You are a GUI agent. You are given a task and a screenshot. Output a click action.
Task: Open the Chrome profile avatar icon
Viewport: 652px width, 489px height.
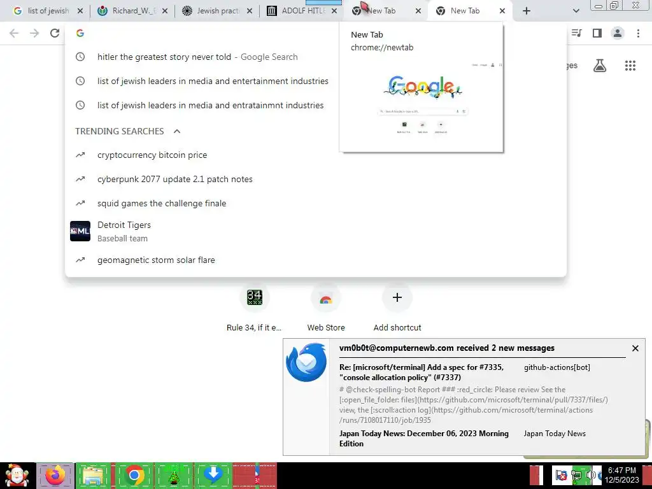[x=618, y=33]
